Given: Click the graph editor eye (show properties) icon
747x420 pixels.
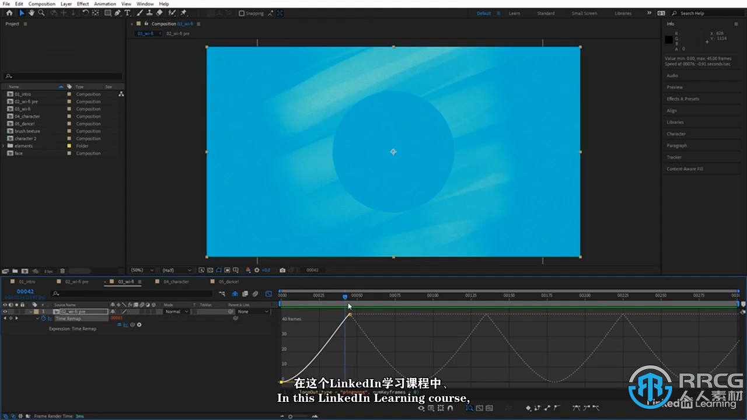Looking at the screenshot, I should (421, 408).
